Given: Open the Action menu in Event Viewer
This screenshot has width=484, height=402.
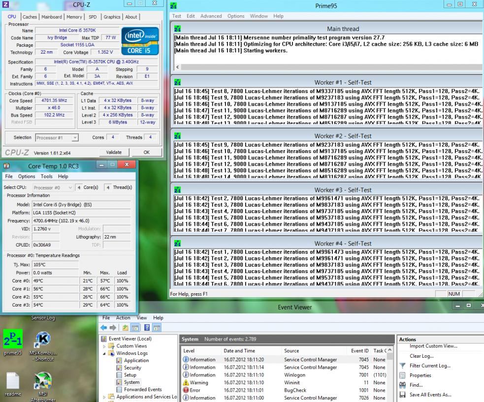Looking at the screenshot, I should click(123, 317).
